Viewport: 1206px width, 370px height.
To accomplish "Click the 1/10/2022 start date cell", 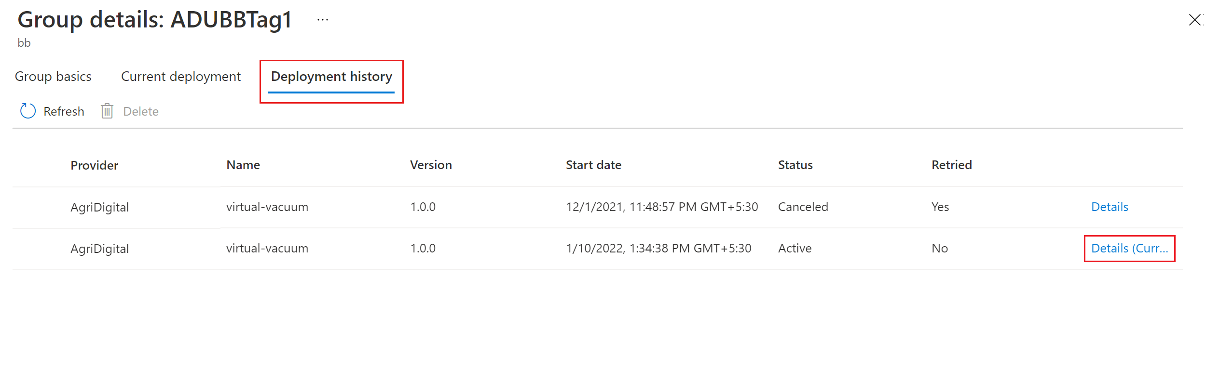I will tap(658, 248).
